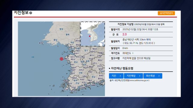Click the depth value 8 km
This screenshot has width=193, height=108.
(x=125, y=48)
